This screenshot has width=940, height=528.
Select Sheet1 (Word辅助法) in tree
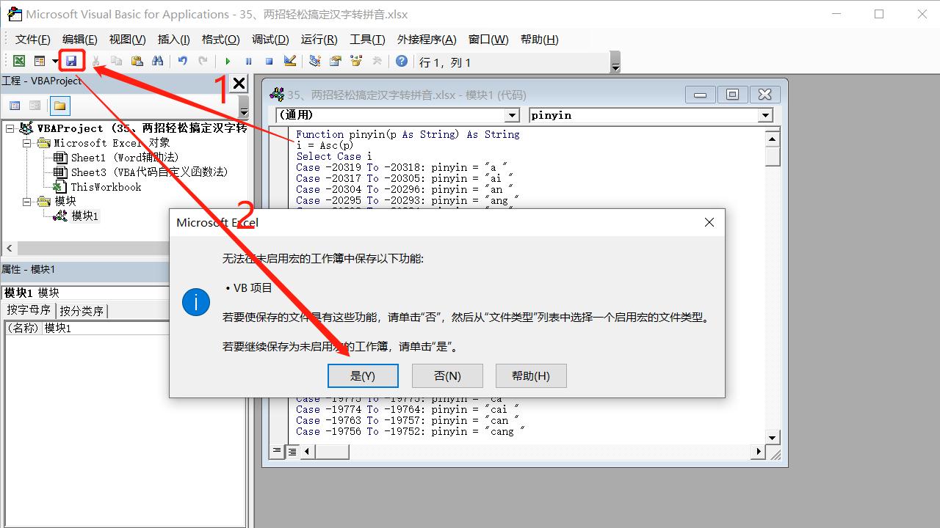[124, 157]
